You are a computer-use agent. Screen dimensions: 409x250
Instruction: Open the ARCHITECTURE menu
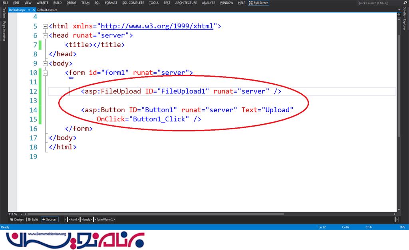point(186,3)
